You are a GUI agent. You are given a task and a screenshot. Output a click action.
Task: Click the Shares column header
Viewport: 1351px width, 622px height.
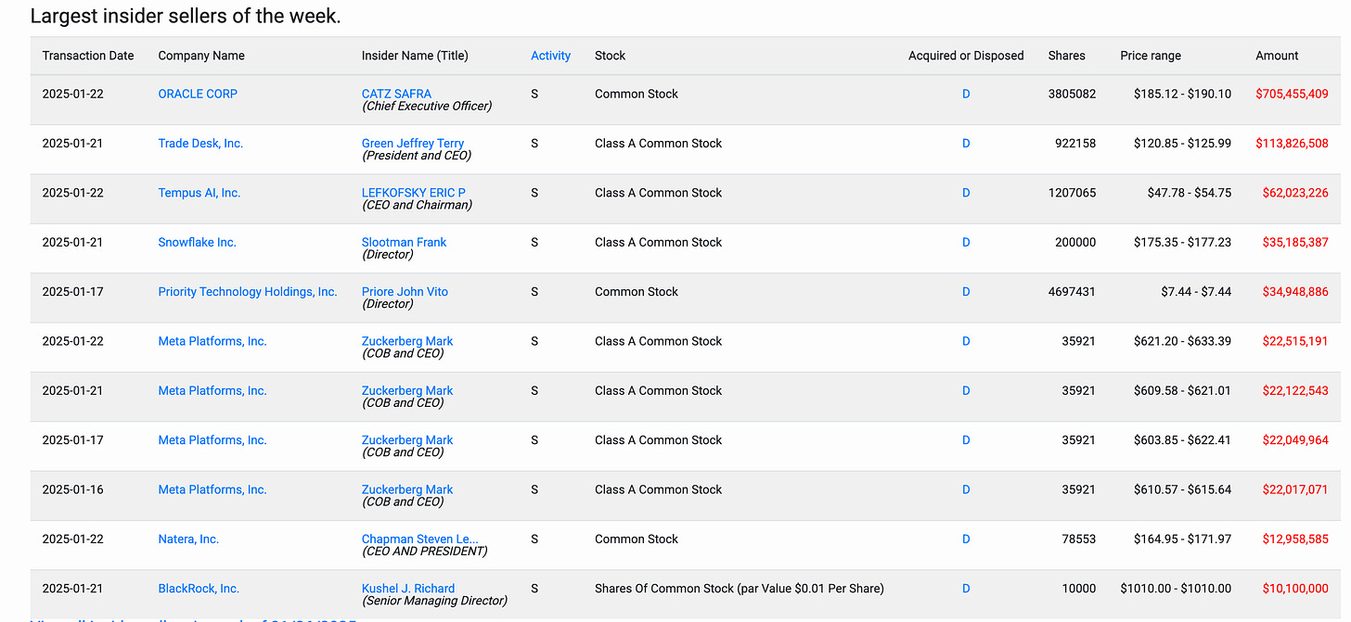click(1066, 56)
